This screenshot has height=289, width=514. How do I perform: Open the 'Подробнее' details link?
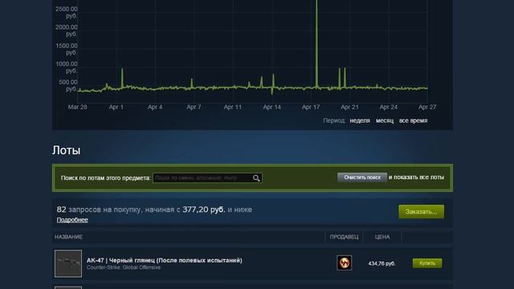tap(72, 220)
